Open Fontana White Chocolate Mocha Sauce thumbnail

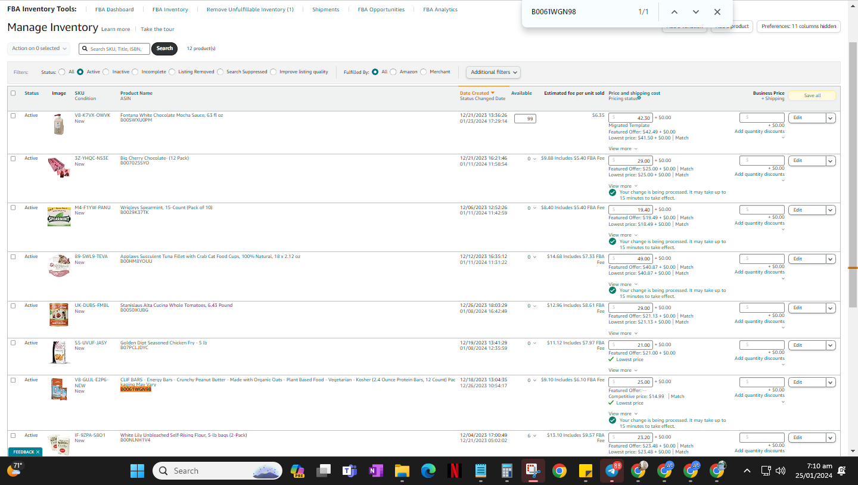coord(58,124)
